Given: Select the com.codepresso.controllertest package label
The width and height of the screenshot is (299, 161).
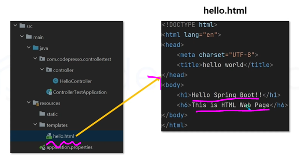Looking at the screenshot, I should click(x=79, y=59).
